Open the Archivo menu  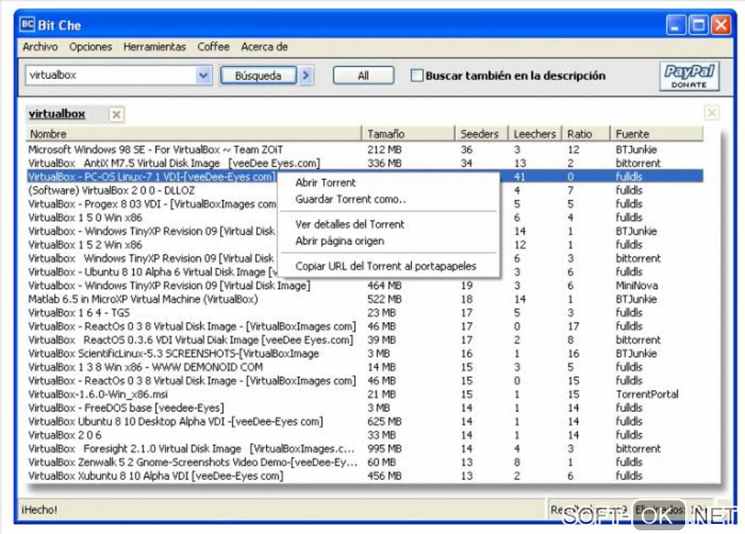40,47
